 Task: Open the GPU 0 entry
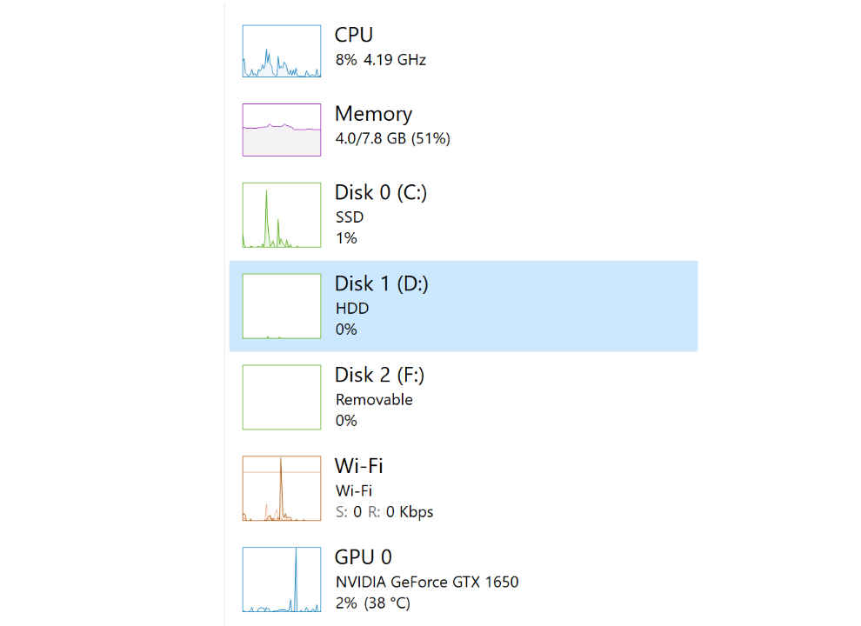pos(464,579)
